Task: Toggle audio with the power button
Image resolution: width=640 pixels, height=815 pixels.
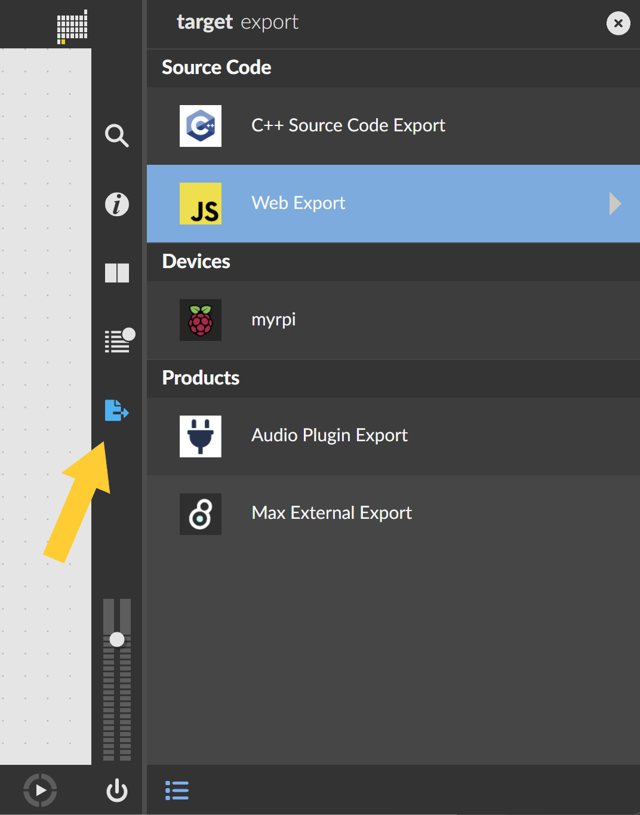Action: [116, 790]
